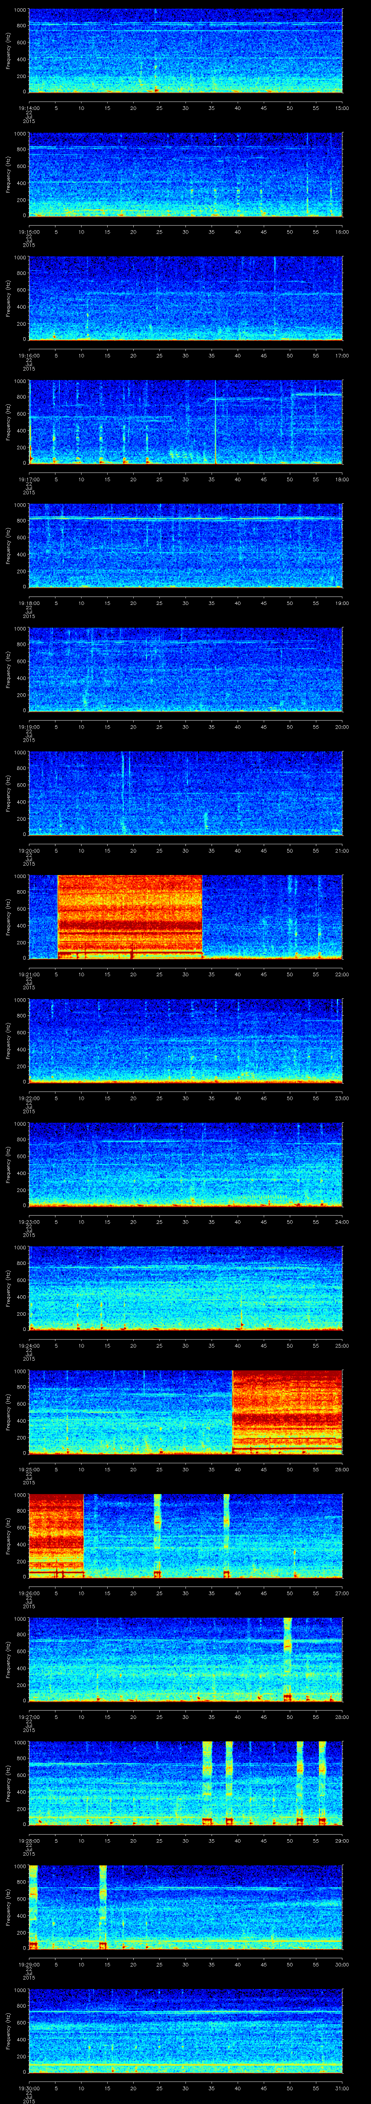The height and width of the screenshot is (2104, 371).
Task: Click the "19:28:00" start time label
Action: 29,1840
